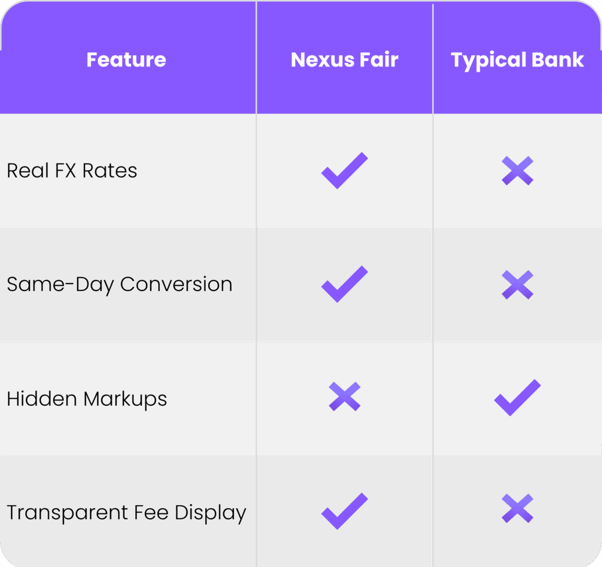Select the Same-Day Conversion row label

click(x=119, y=285)
